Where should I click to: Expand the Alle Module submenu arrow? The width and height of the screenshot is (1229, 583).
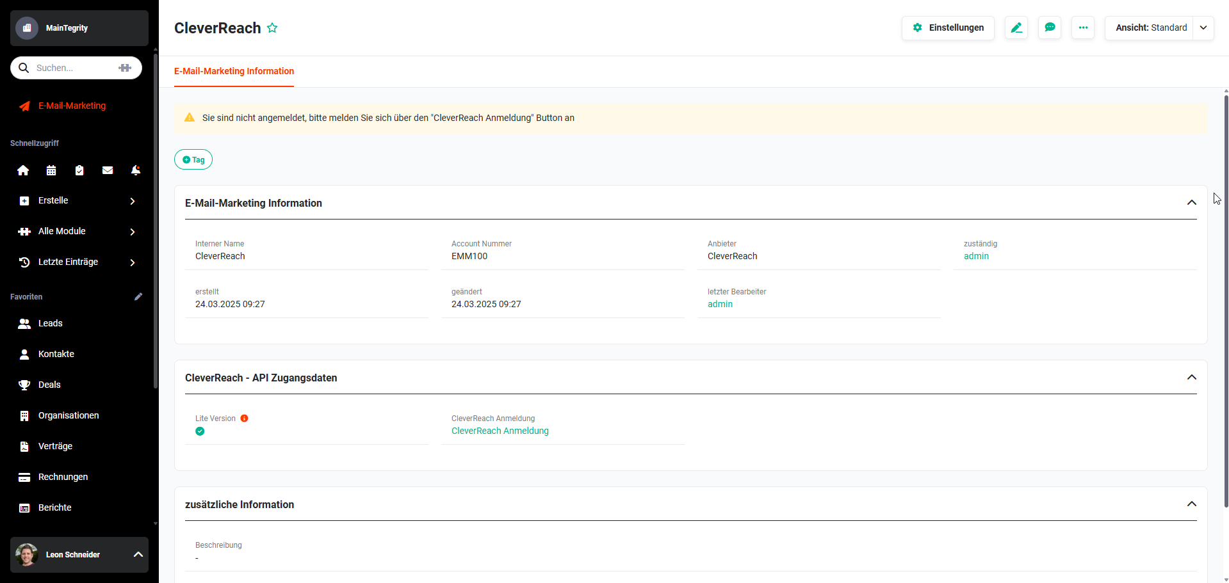pos(133,232)
